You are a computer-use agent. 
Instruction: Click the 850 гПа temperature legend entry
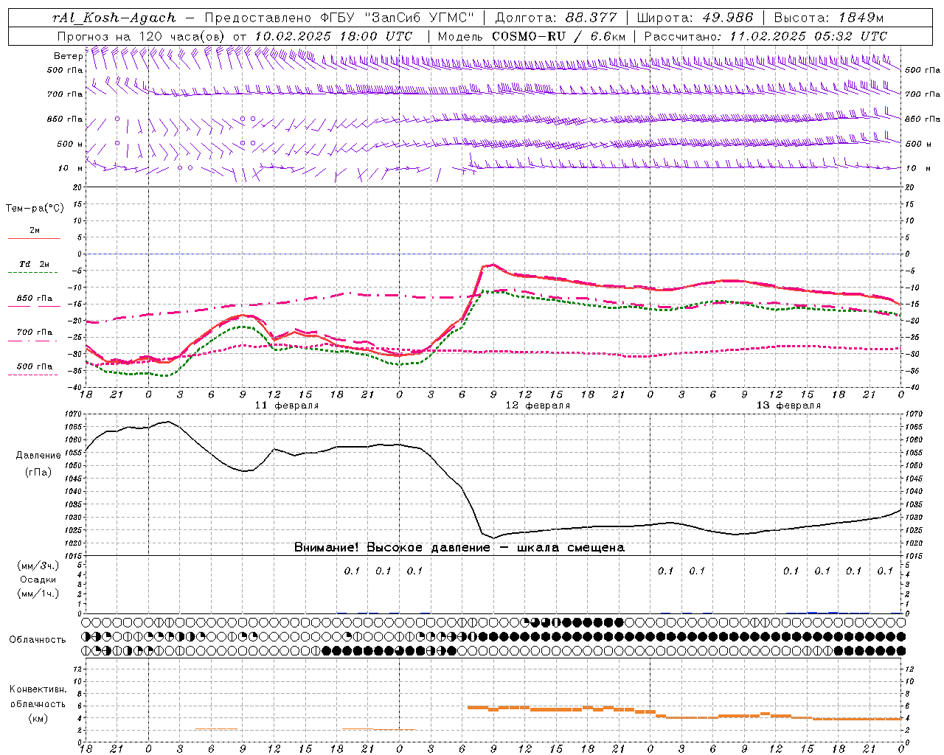tap(35, 299)
